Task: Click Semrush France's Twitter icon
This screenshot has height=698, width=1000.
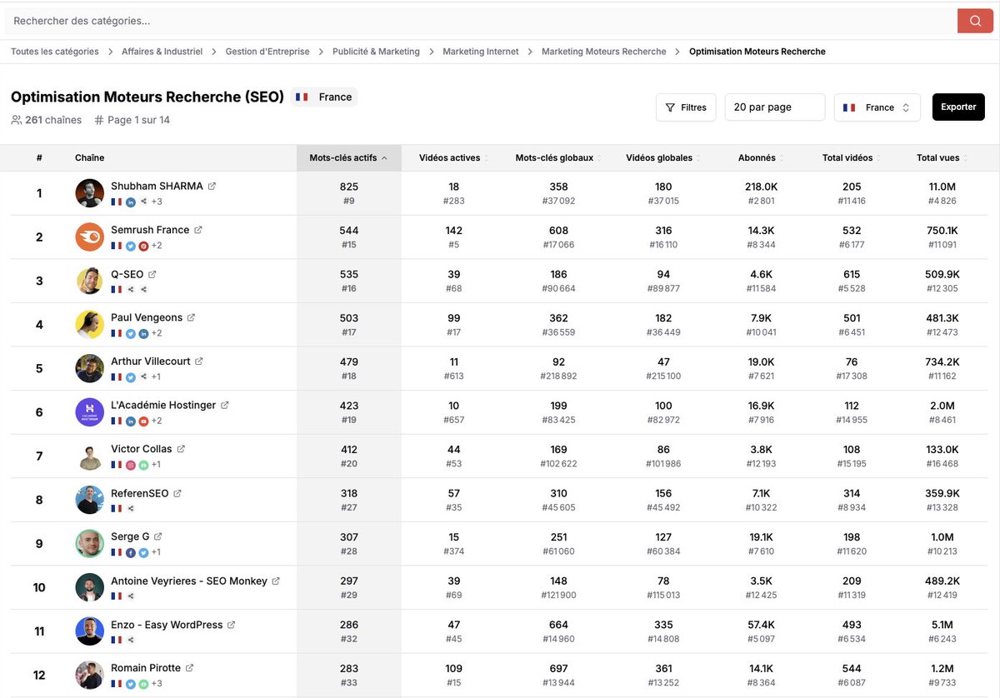Action: pos(131,246)
